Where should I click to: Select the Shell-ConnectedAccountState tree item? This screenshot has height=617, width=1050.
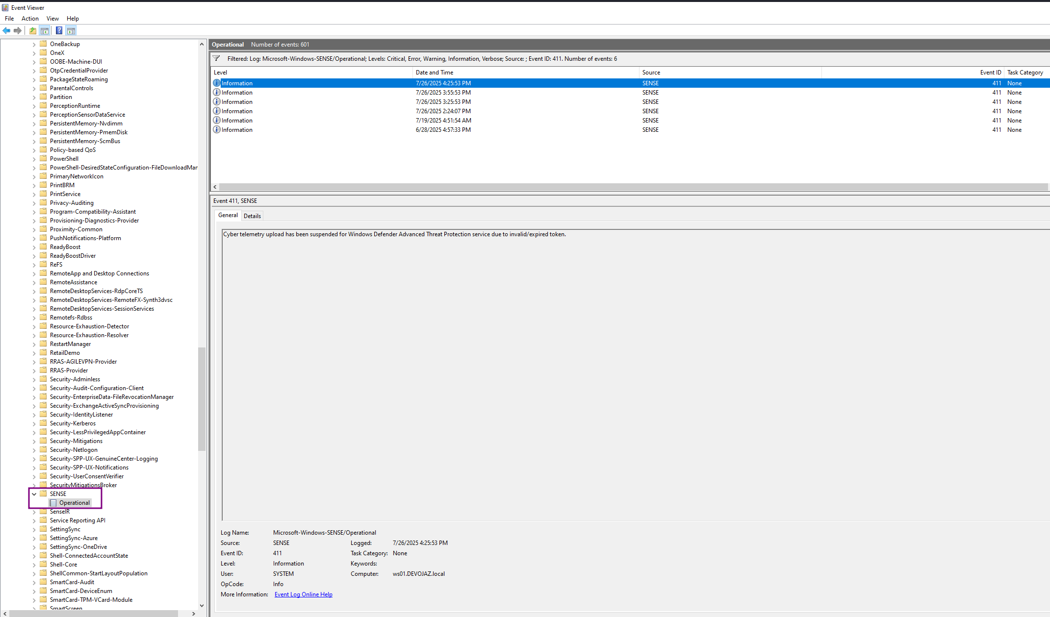click(89, 556)
